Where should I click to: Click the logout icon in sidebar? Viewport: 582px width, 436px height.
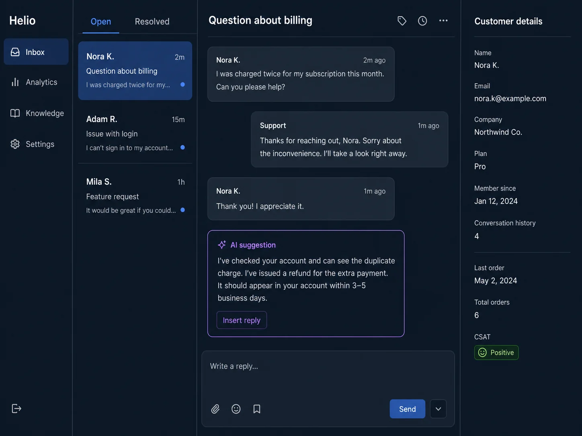tap(16, 408)
